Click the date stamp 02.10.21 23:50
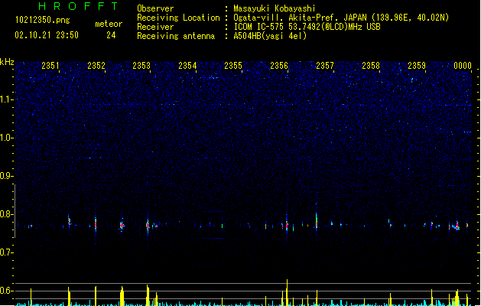481x306 pixels. coord(47,35)
